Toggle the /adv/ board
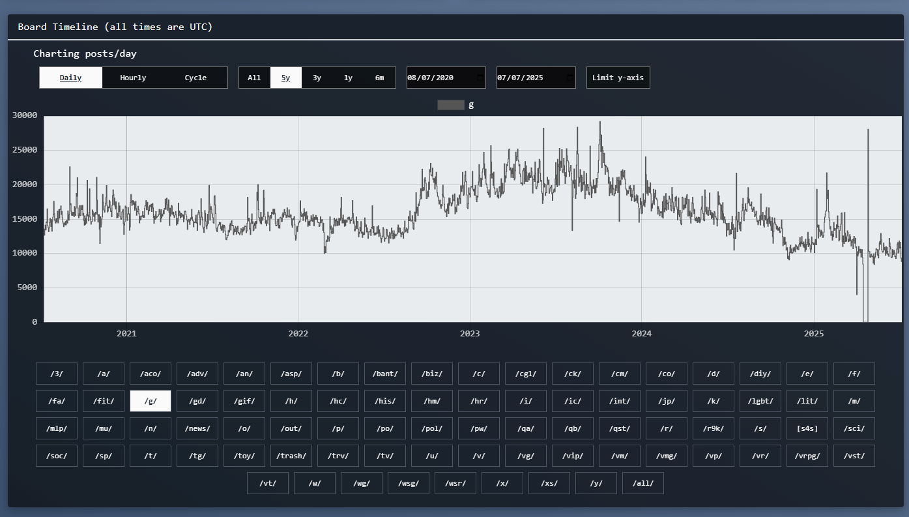The height and width of the screenshot is (517, 909). [x=197, y=374]
